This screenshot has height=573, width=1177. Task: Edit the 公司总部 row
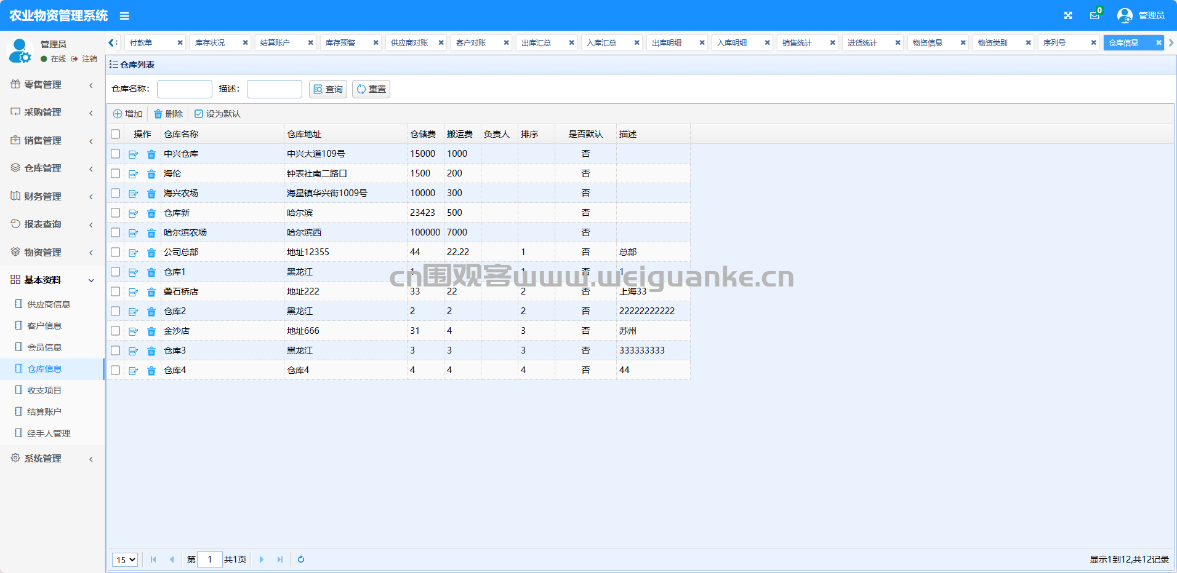[133, 253]
